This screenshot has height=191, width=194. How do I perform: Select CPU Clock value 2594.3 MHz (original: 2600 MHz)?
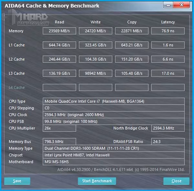point(113,115)
